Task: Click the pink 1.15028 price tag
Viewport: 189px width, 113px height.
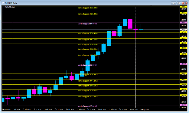Action: pyautogui.click(x=183, y=64)
